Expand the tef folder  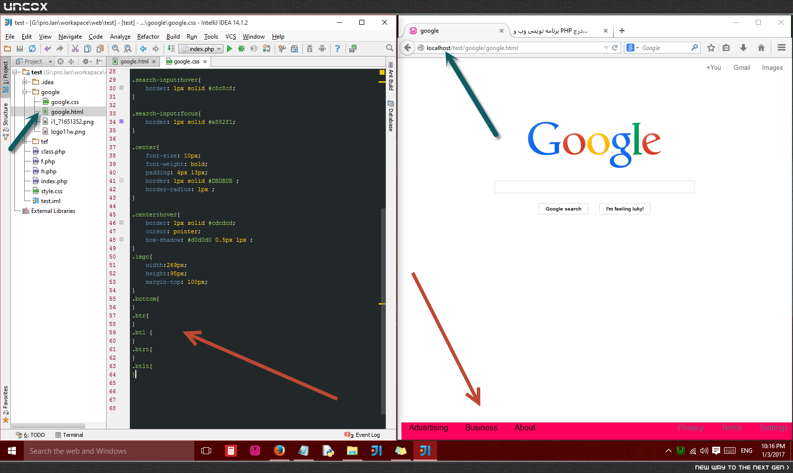click(25, 142)
